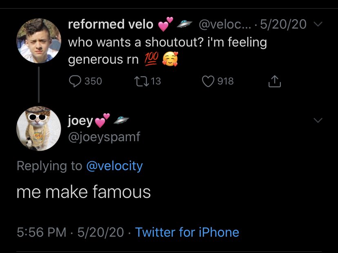Screen dimensions: 338x253
Task: Open the chevron menu on reformed velo's tweet
Action: point(318,25)
